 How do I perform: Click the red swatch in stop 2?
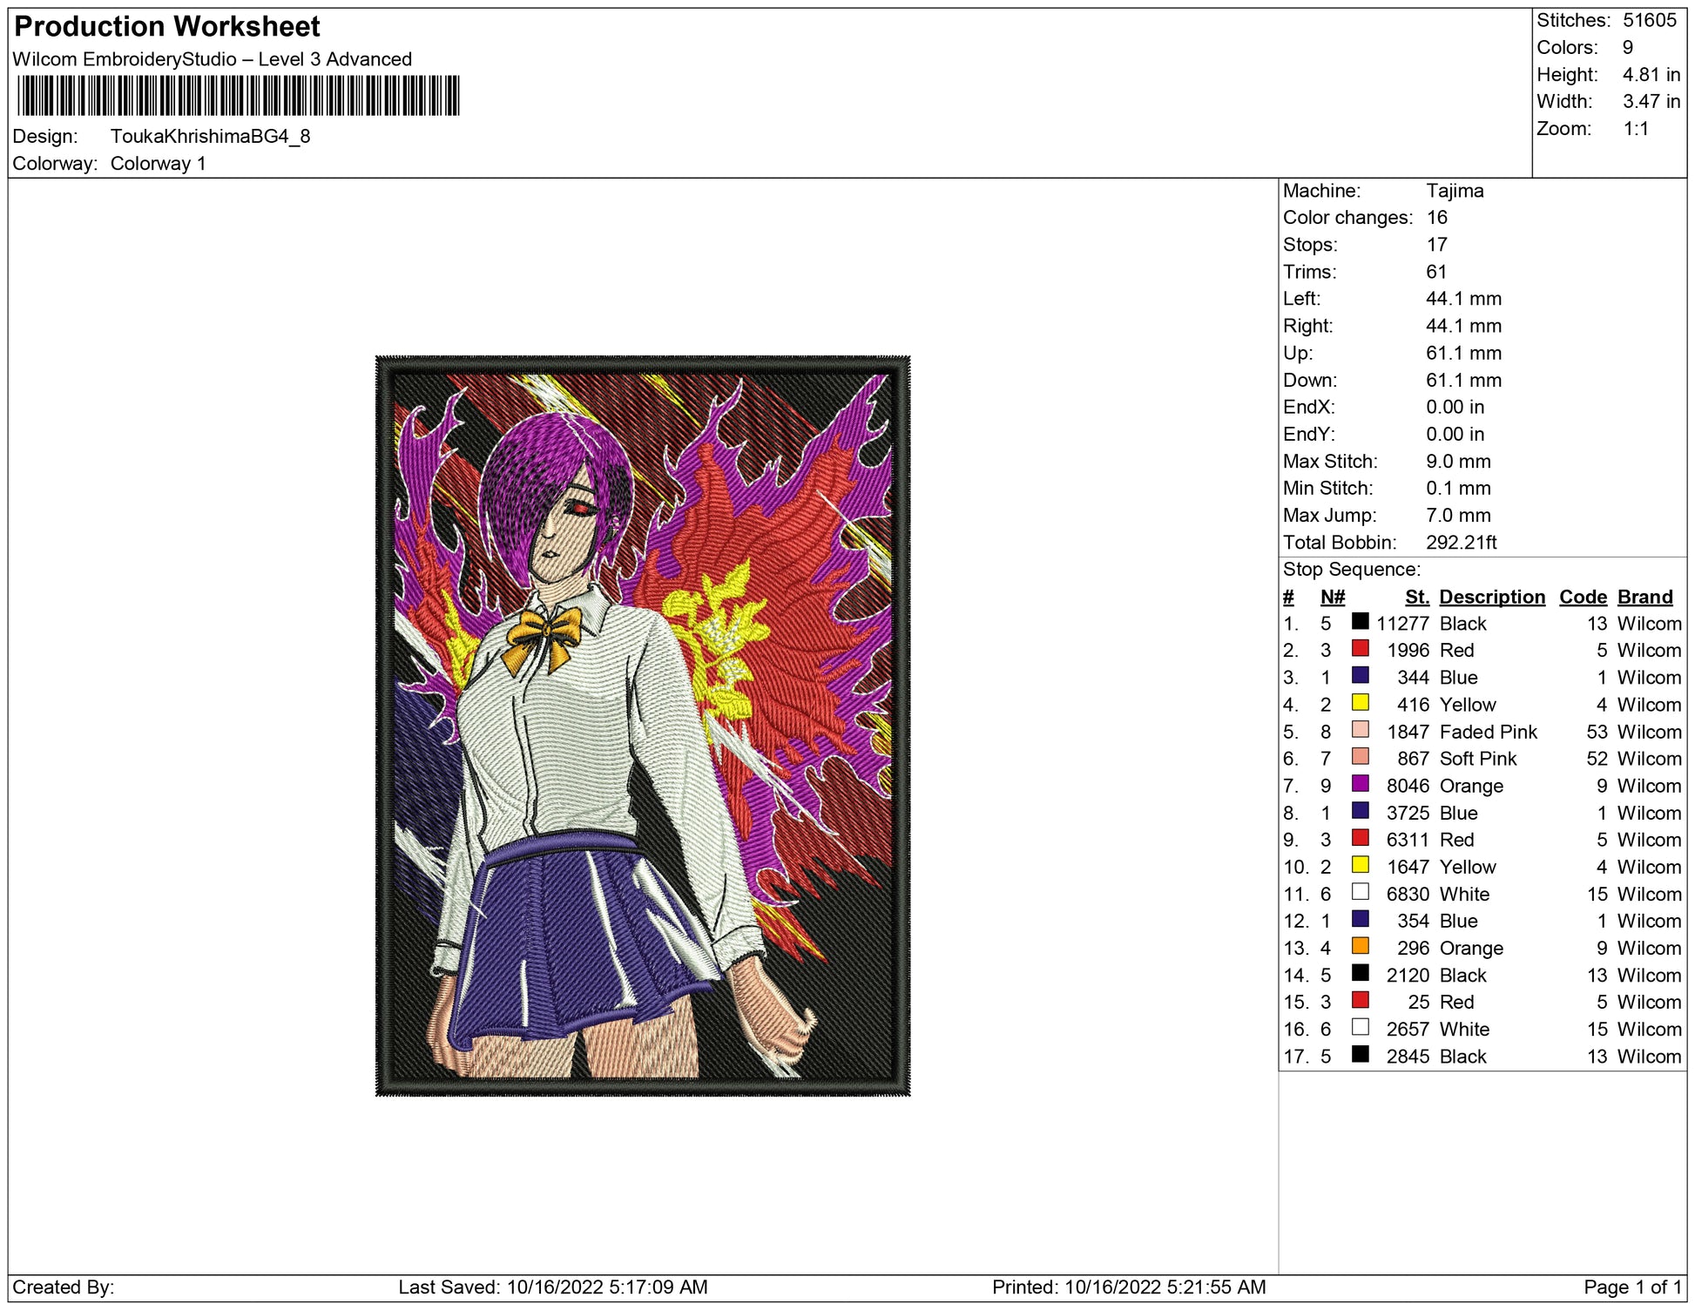click(x=1360, y=649)
